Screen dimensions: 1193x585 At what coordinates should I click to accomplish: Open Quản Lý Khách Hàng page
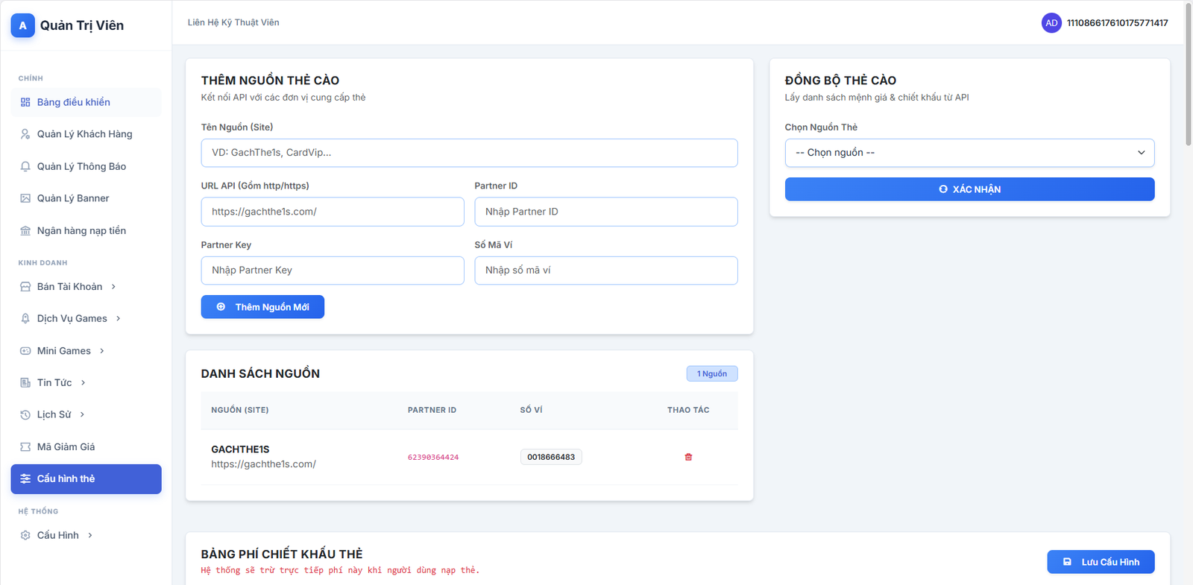pos(84,134)
